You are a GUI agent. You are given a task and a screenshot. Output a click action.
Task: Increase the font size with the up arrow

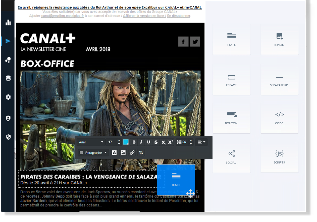(x=119, y=141)
